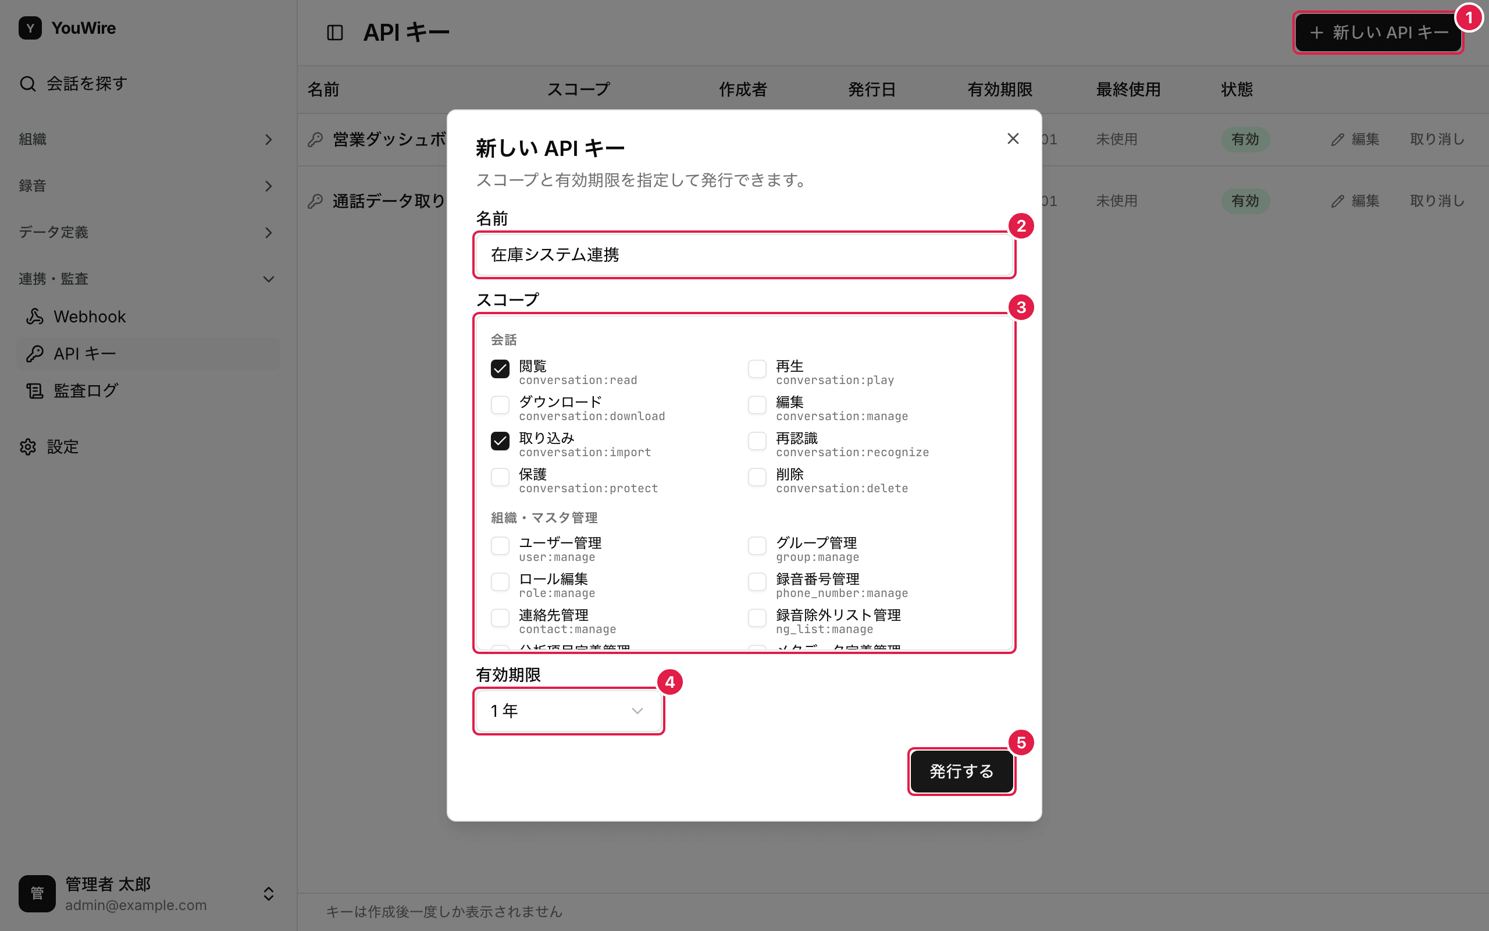Enable the ロール編集 scope

pyautogui.click(x=500, y=582)
